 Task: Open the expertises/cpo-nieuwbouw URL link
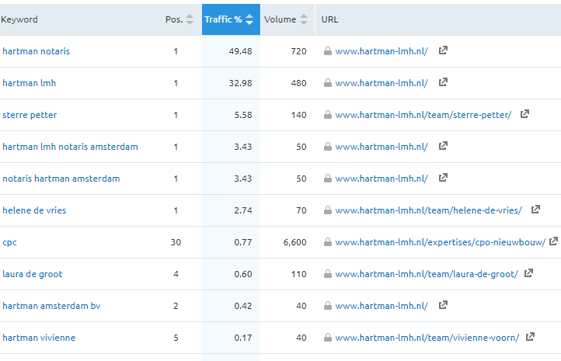pyautogui.click(x=440, y=242)
